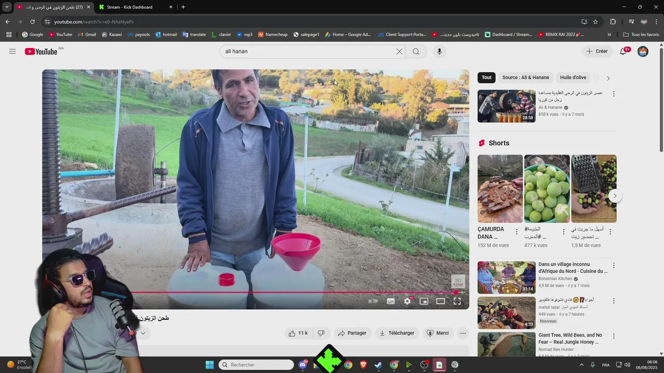Bookmark this page with the star icon
This screenshot has width=664, height=373.
tap(596, 22)
